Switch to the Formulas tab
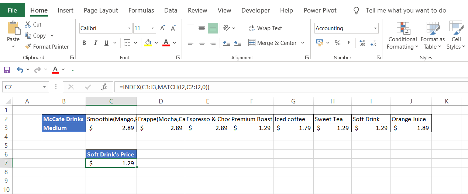Image resolution: width=468 pixels, height=194 pixels. pos(141,10)
